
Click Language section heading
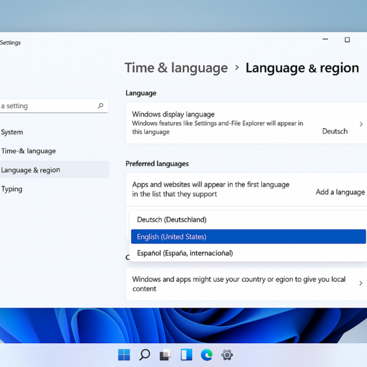click(x=141, y=93)
